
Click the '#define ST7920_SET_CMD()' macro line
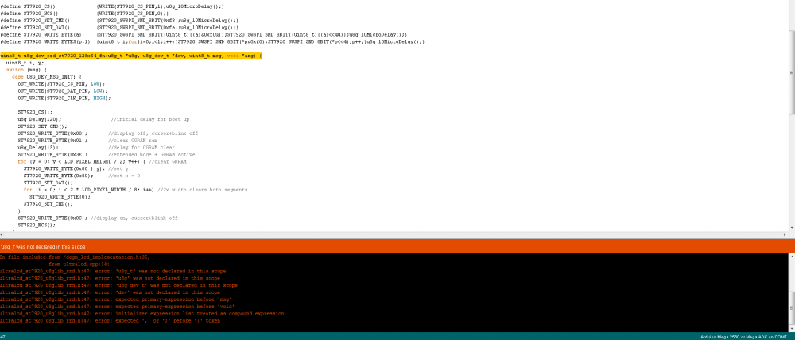point(120,21)
